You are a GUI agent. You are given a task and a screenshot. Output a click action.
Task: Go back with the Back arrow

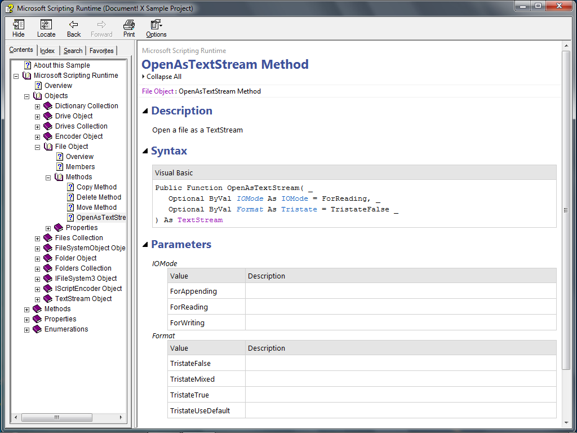[x=74, y=25]
